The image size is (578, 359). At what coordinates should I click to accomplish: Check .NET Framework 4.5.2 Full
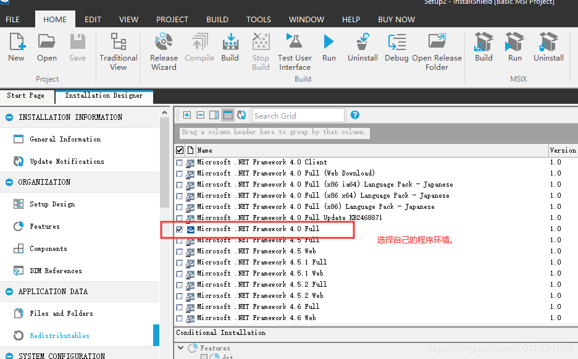point(180,285)
